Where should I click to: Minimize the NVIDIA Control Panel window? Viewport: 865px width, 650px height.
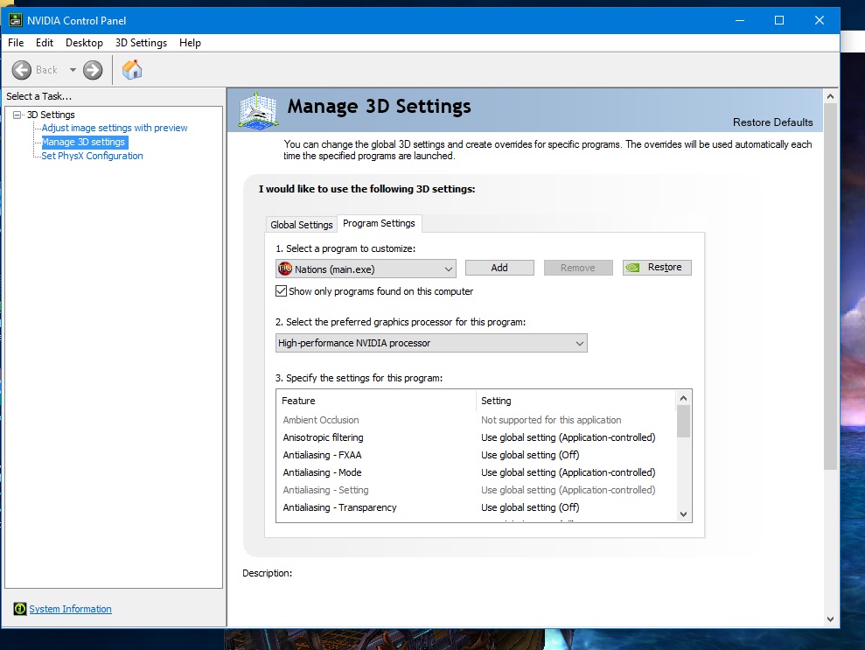tap(740, 20)
